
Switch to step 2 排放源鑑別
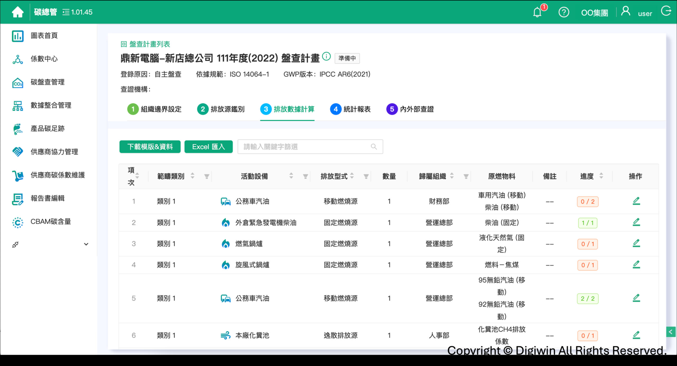tap(221, 109)
